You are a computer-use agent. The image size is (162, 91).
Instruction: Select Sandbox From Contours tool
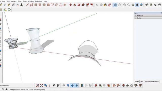click(114, 85)
